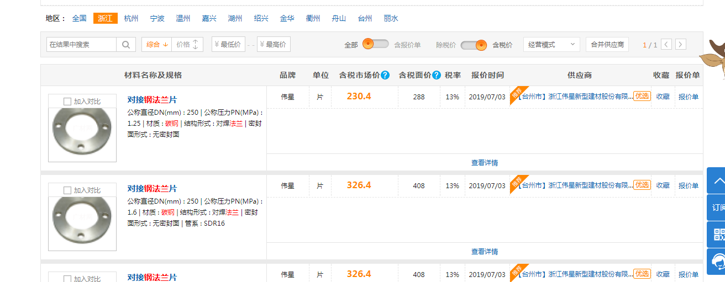Open help icon beside 含税市场价
The width and height of the screenshot is (725, 282).
(385, 75)
